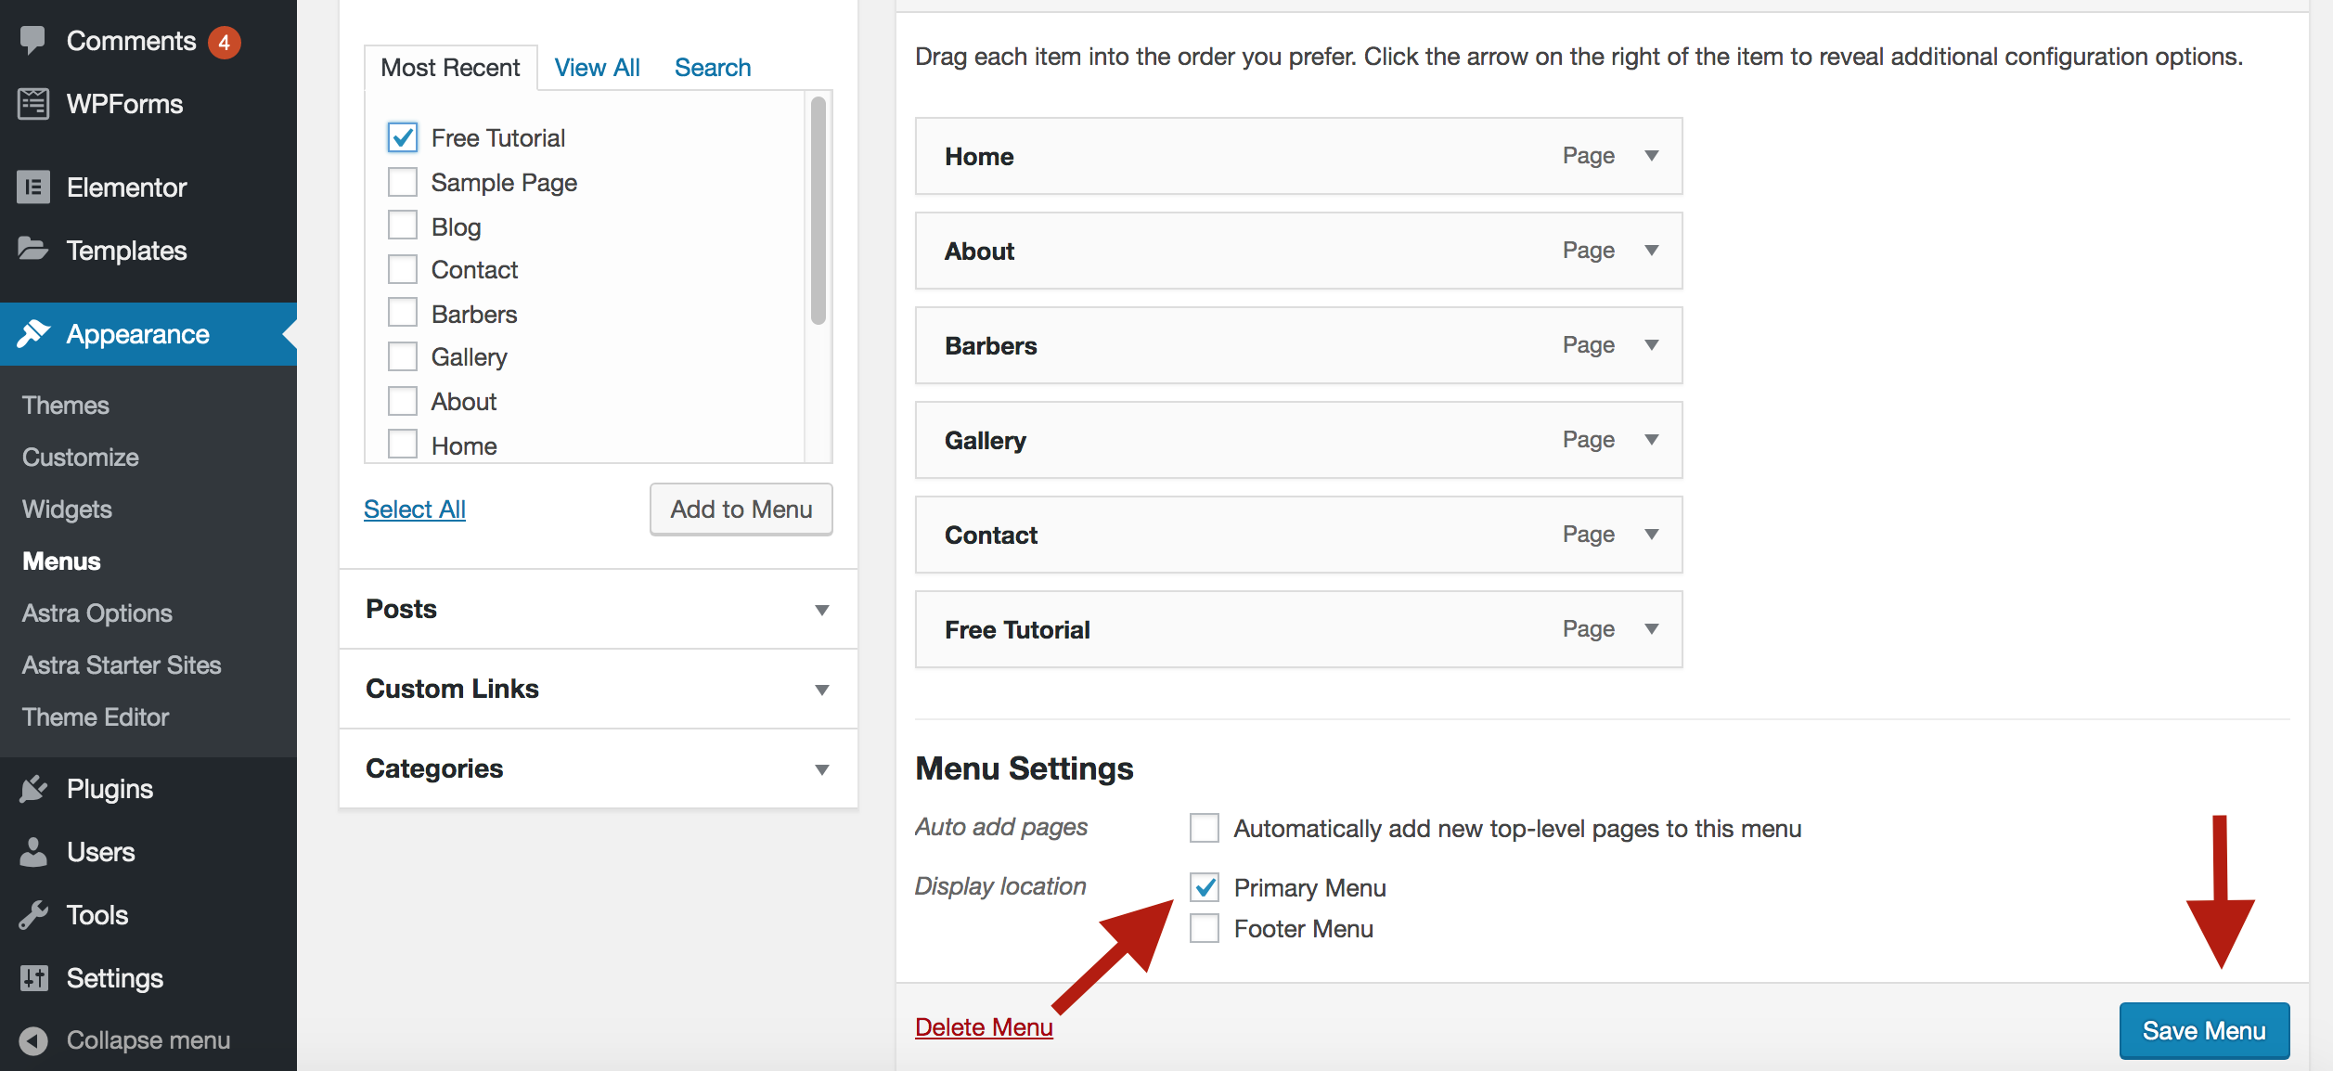2333x1071 pixels.
Task: Click the WPForms sidebar icon
Action: pyautogui.click(x=33, y=104)
